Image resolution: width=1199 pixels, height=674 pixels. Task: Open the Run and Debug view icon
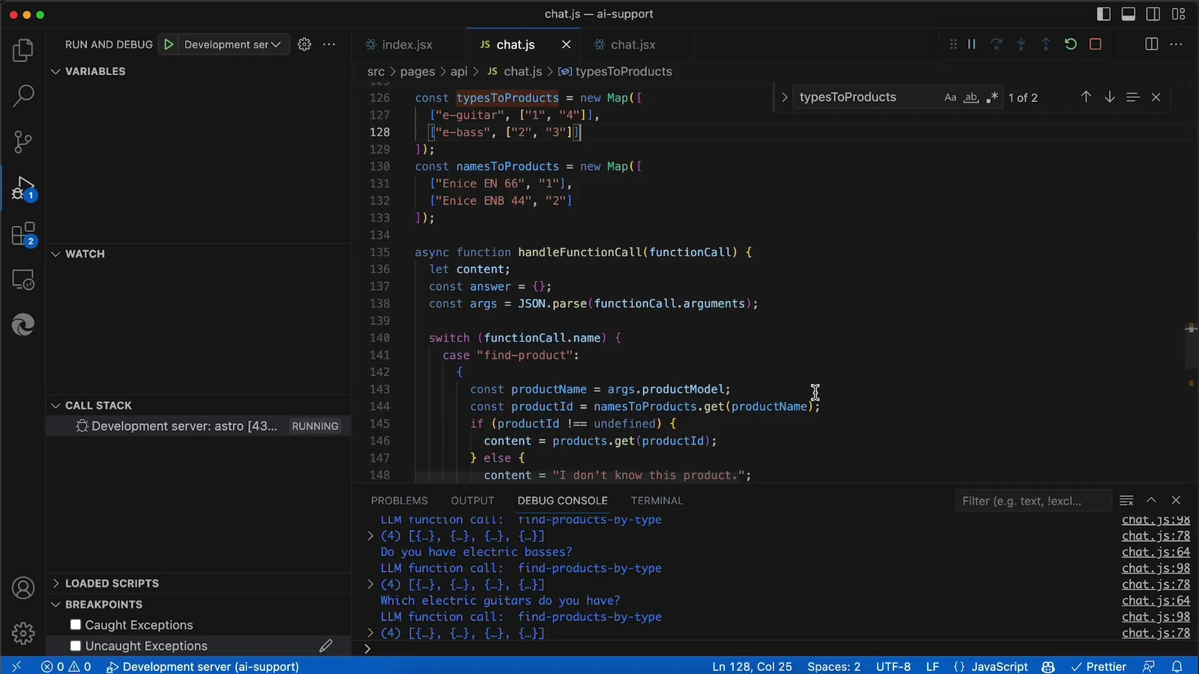tap(23, 188)
